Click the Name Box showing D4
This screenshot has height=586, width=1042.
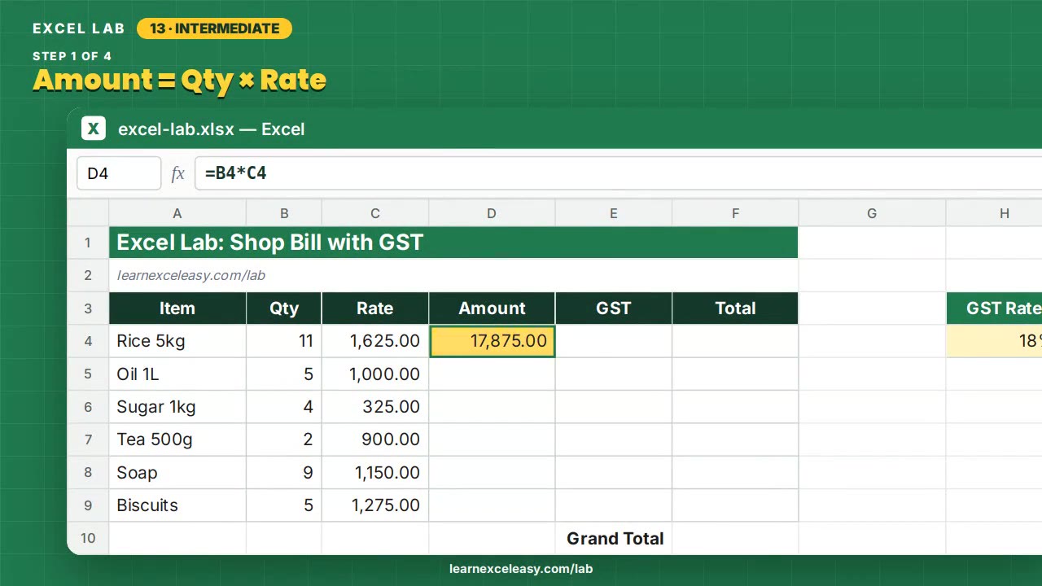pos(119,173)
